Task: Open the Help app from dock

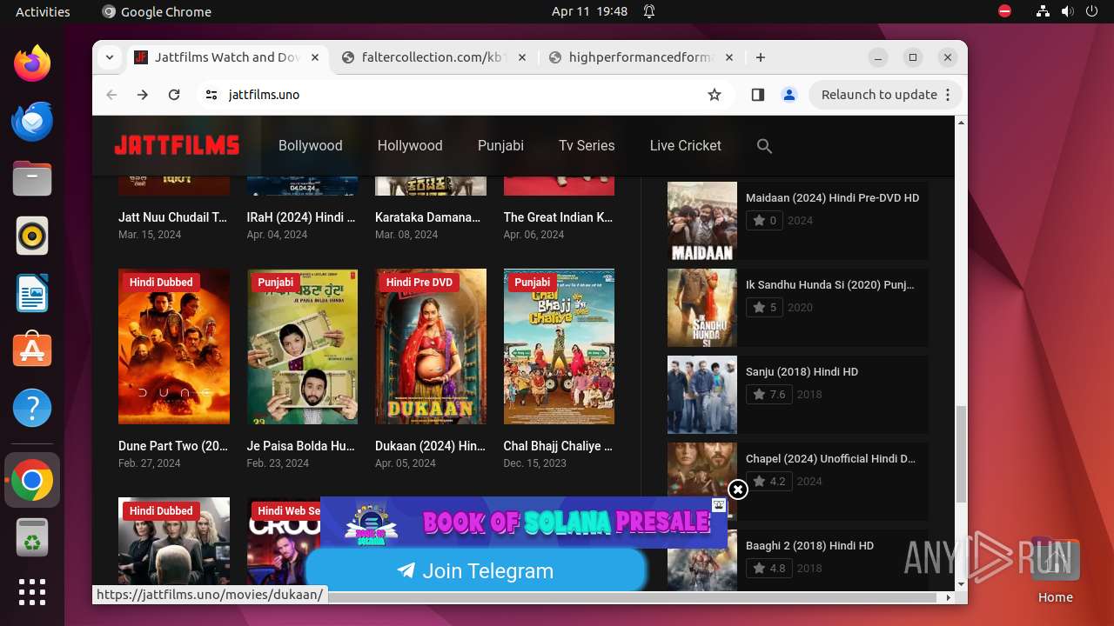Action: pyautogui.click(x=32, y=409)
